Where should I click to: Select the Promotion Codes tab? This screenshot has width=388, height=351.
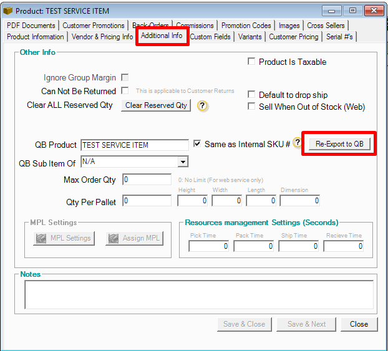point(246,26)
